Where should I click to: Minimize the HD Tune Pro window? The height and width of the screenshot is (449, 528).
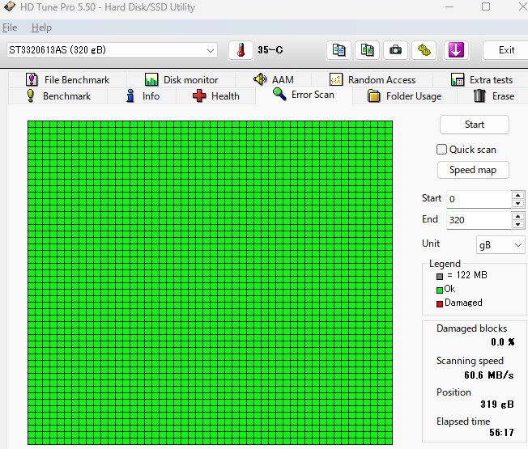click(449, 6)
